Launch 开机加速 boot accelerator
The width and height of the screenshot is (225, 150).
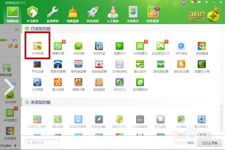(37, 67)
